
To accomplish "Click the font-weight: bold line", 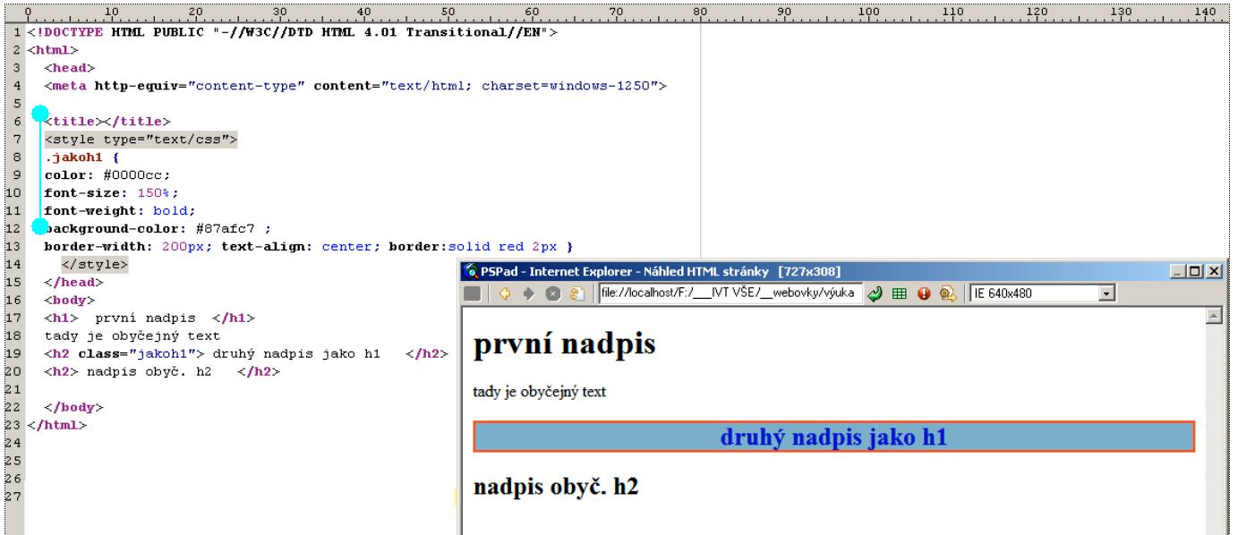I will (x=120, y=210).
